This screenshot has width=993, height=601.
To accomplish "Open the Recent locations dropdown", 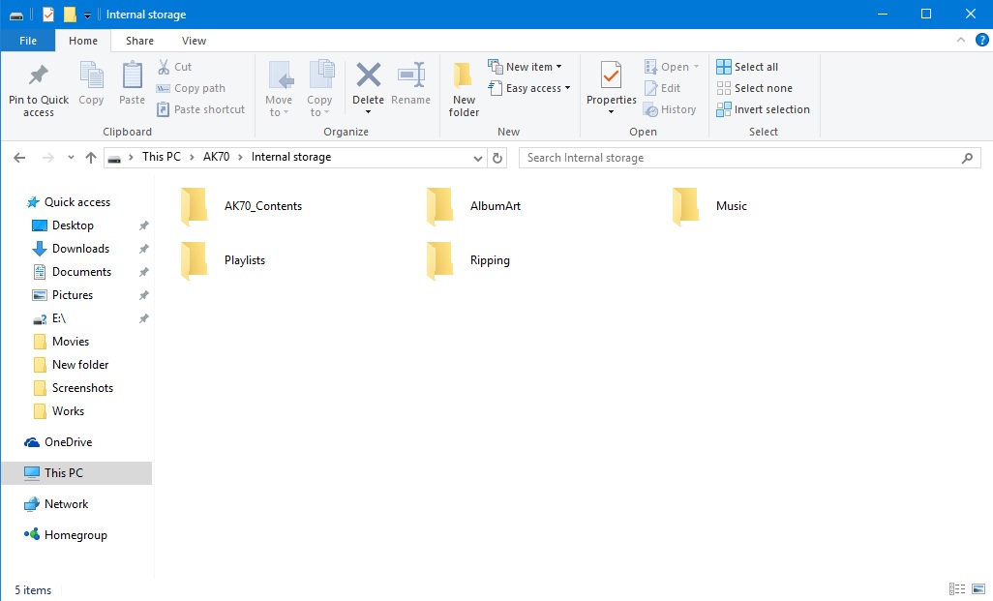I will (x=71, y=158).
